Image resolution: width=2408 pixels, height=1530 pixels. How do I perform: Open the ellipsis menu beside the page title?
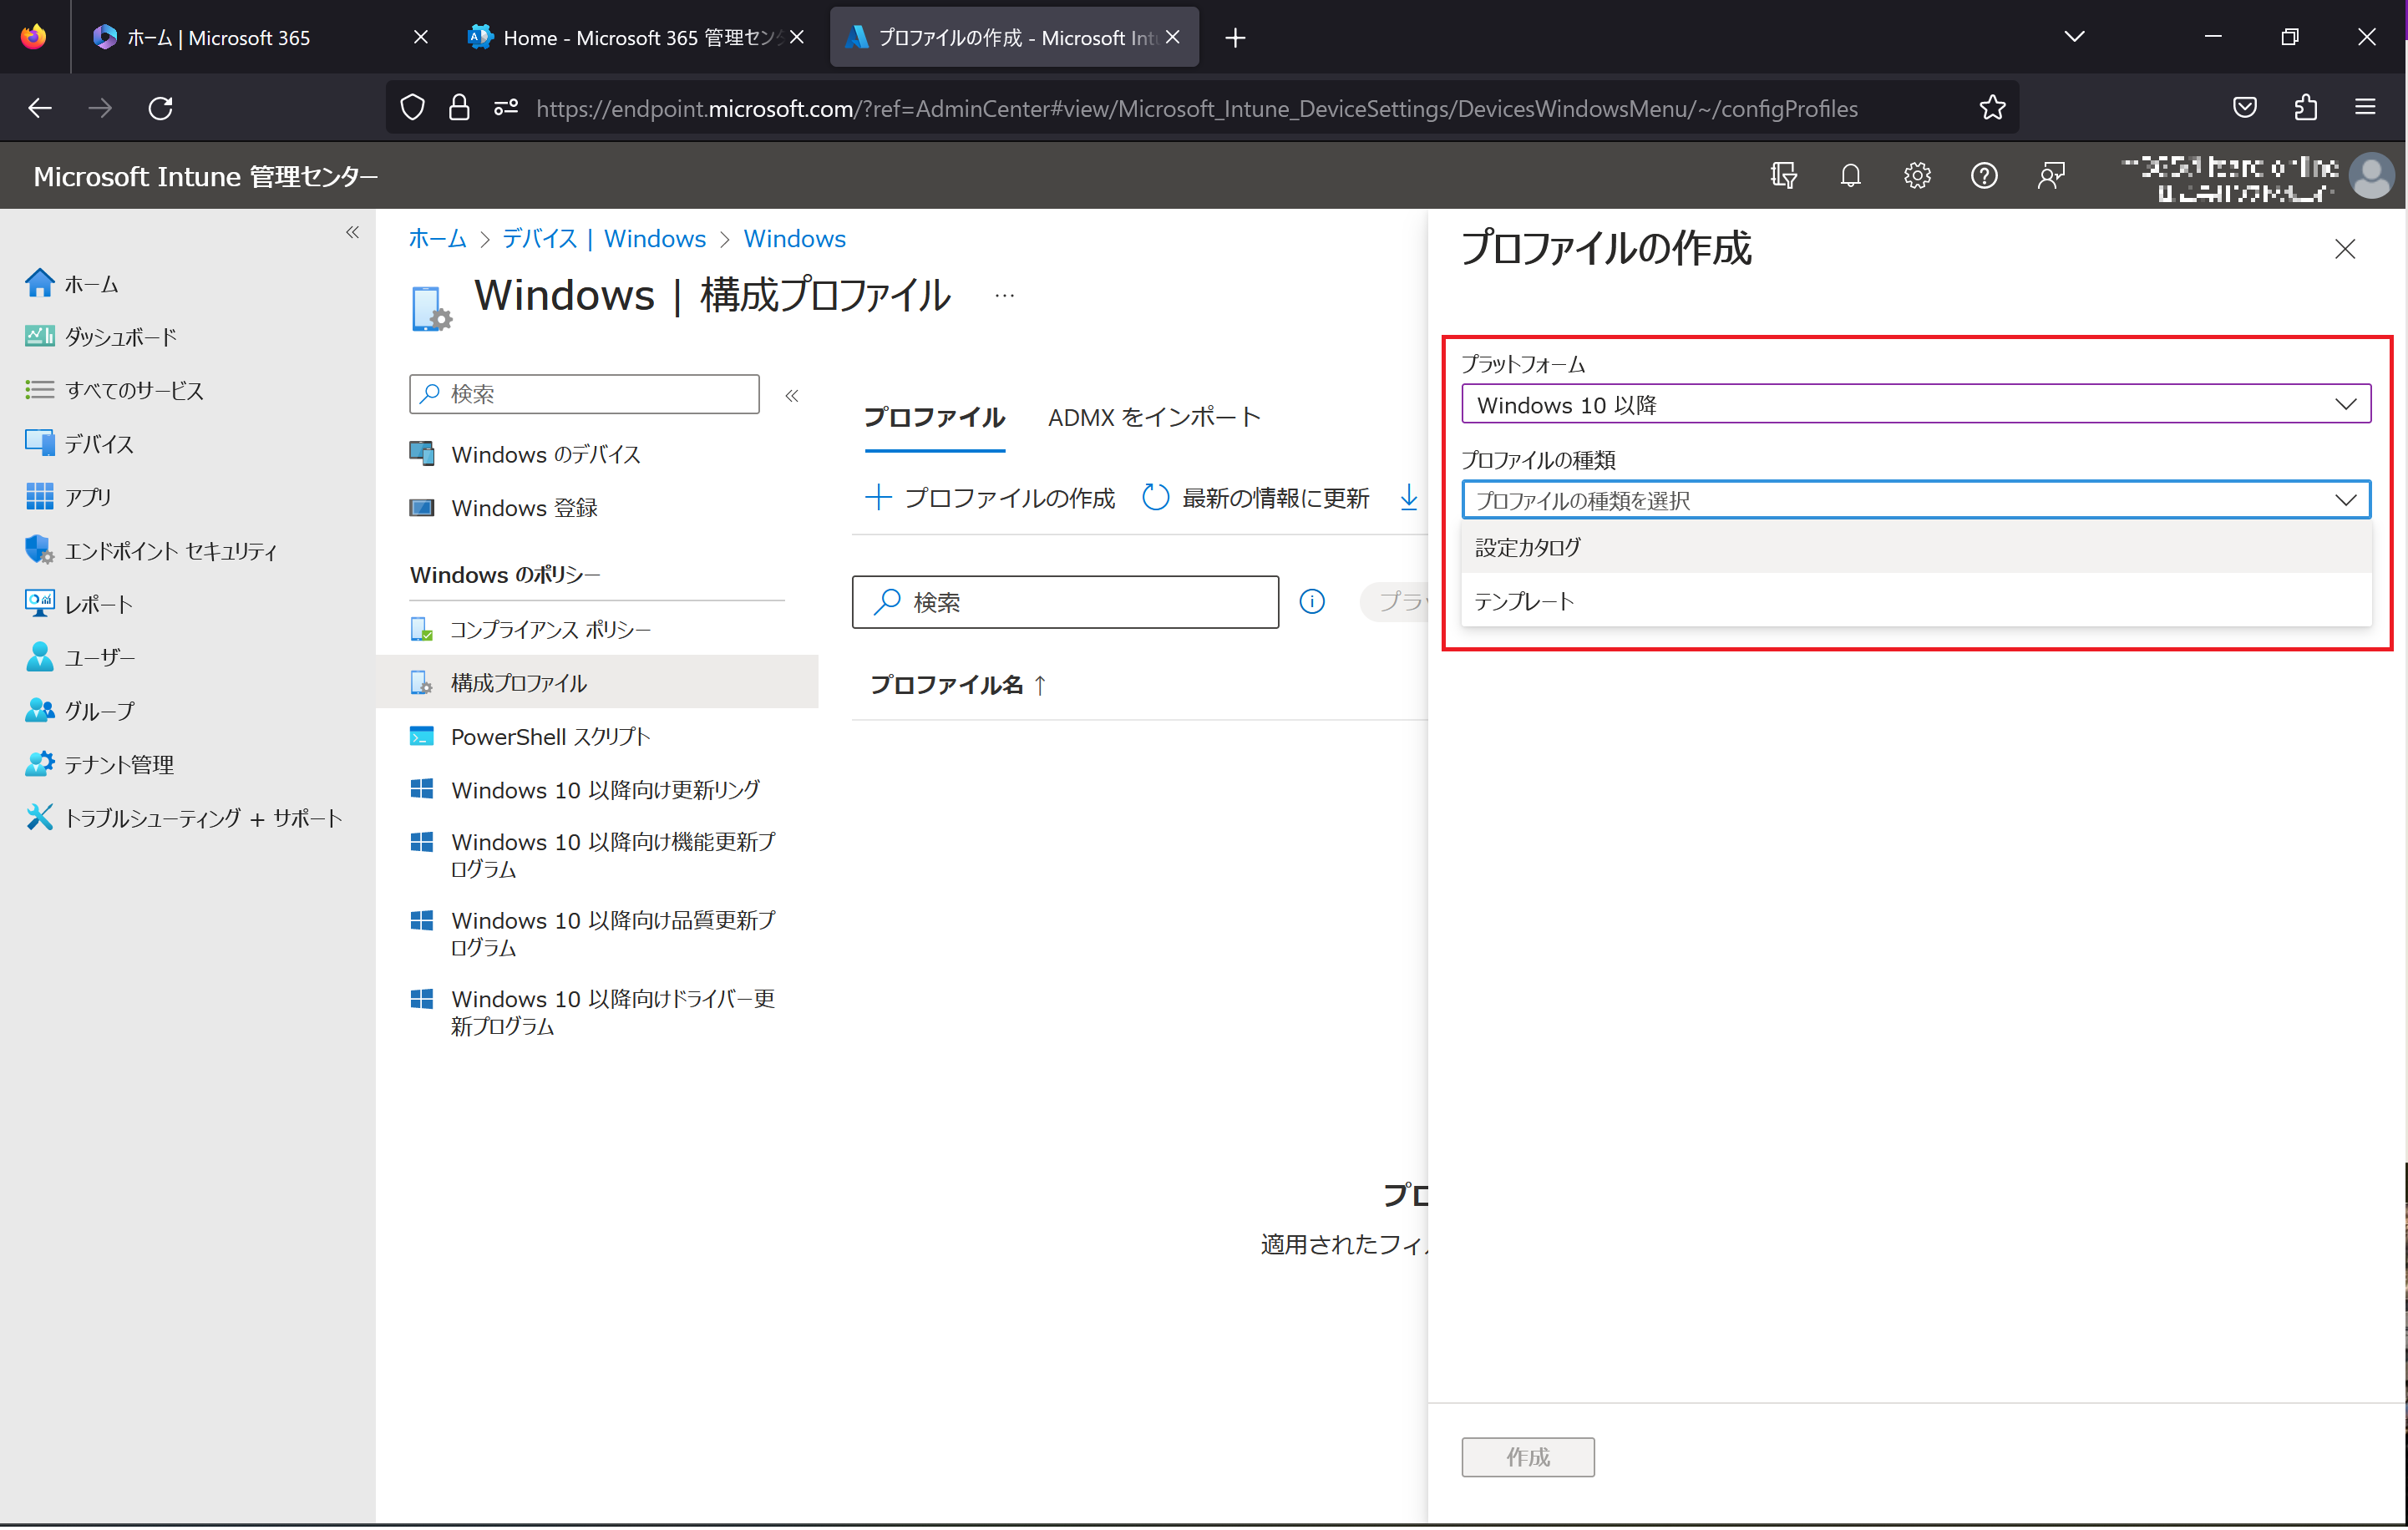pos(1004,296)
